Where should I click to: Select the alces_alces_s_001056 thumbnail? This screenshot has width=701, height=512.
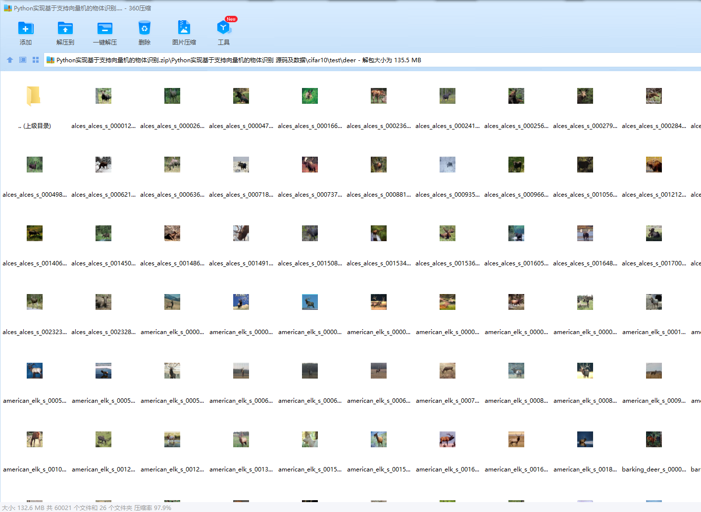point(585,165)
